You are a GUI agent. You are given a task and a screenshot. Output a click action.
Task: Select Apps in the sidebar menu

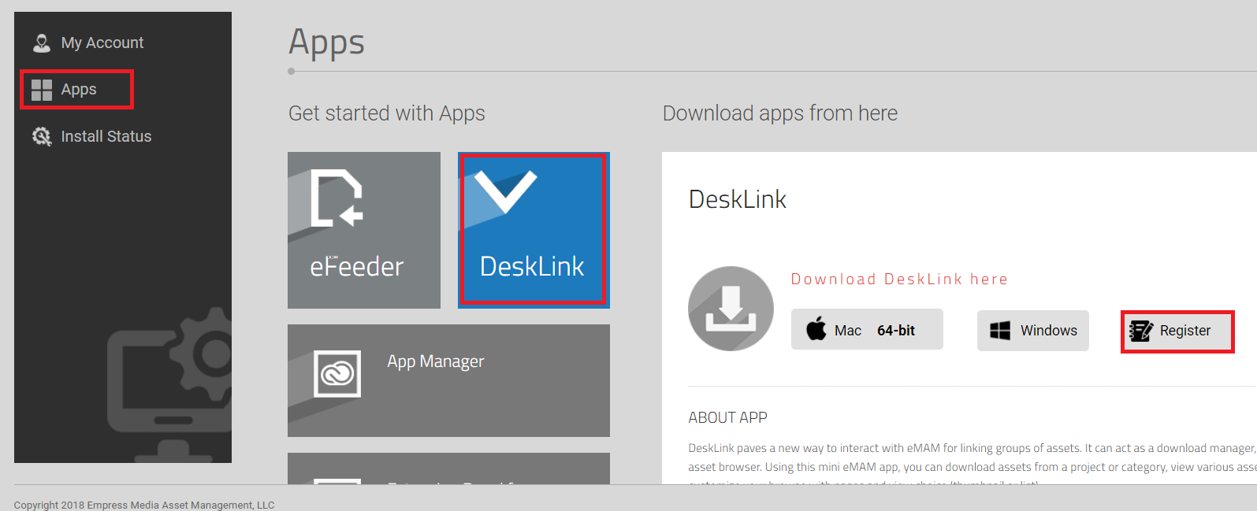coord(77,90)
